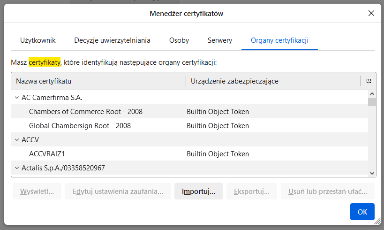Select the Serwery tab
384x230 pixels.
(219, 40)
